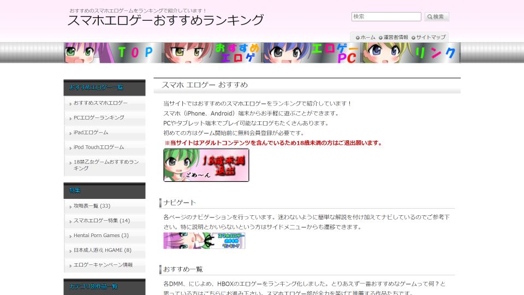Open 運営者情報 from the top menu
Viewport: 524px width, 295px height.
tap(395, 37)
